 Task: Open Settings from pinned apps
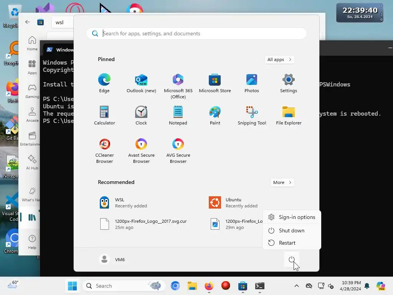click(x=289, y=83)
